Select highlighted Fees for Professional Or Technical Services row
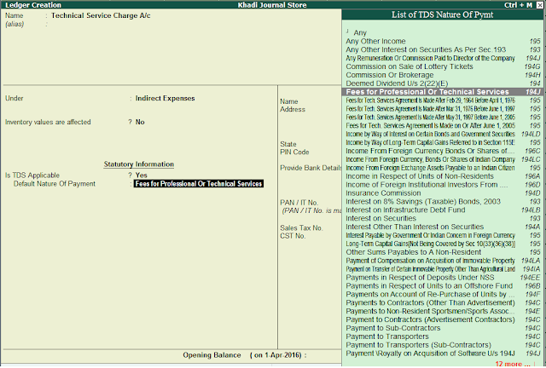This screenshot has height=368, width=546. click(442, 92)
